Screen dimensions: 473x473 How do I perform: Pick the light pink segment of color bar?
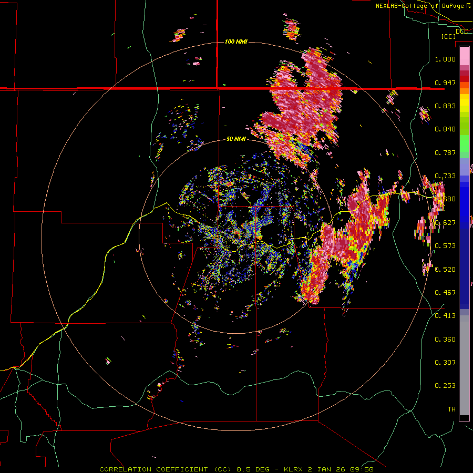point(464,56)
